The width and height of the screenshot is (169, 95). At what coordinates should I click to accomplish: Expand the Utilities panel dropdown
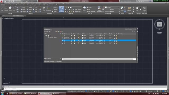tap(130, 13)
